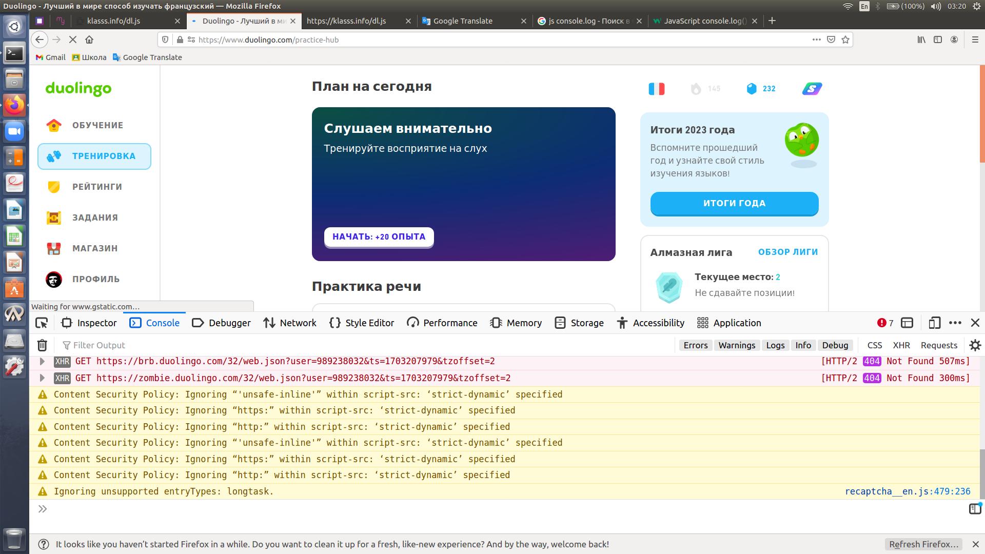Activate the element picker tool
The width and height of the screenshot is (985, 554).
(42, 323)
